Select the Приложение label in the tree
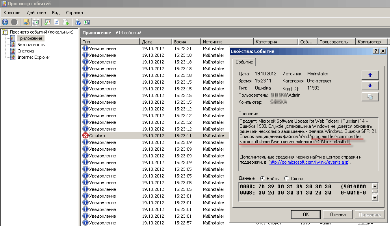Viewport: 390px width, 226px height. pos(30,38)
